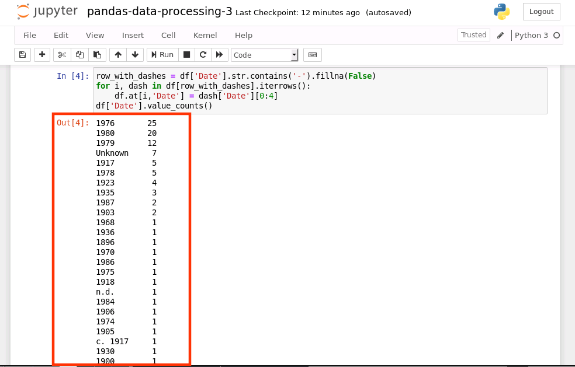Open the Help menu
The height and width of the screenshot is (367, 575).
[x=244, y=35]
